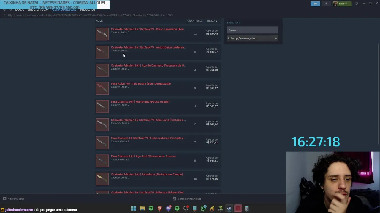The width and height of the screenshot is (380, 213).
Task: Click price R$ 870,41
Action: [212, 142]
